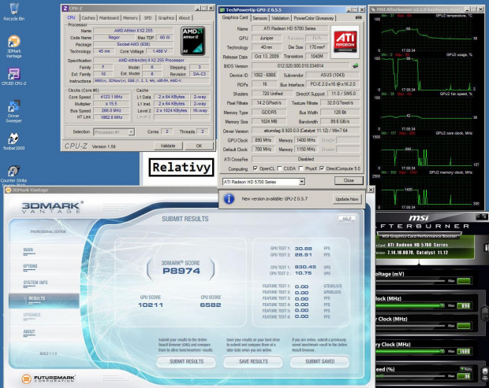Click the Submit Results button in 3DMark
Viewport: 489px width, 388px height.
coord(186,361)
